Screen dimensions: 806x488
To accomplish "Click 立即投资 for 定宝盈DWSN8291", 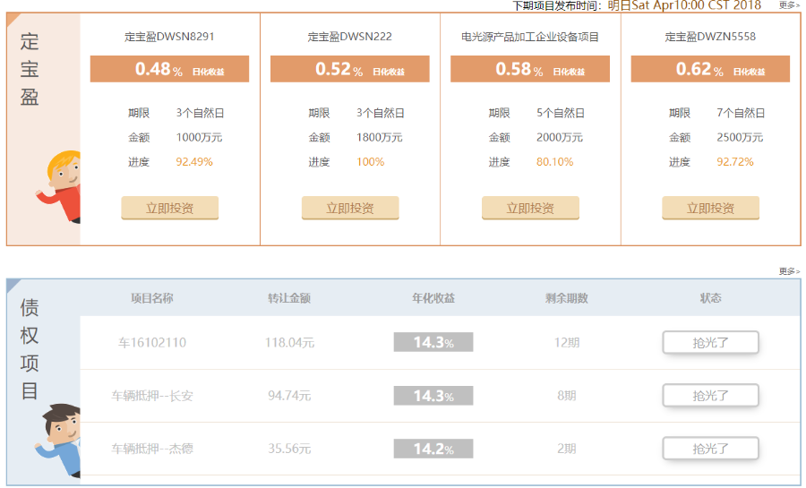I will tap(169, 208).
